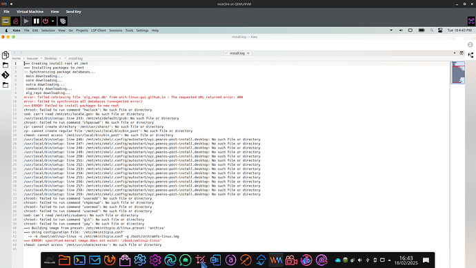Click log line 'ERROR: Failed to install packages to new root'

click(71, 106)
